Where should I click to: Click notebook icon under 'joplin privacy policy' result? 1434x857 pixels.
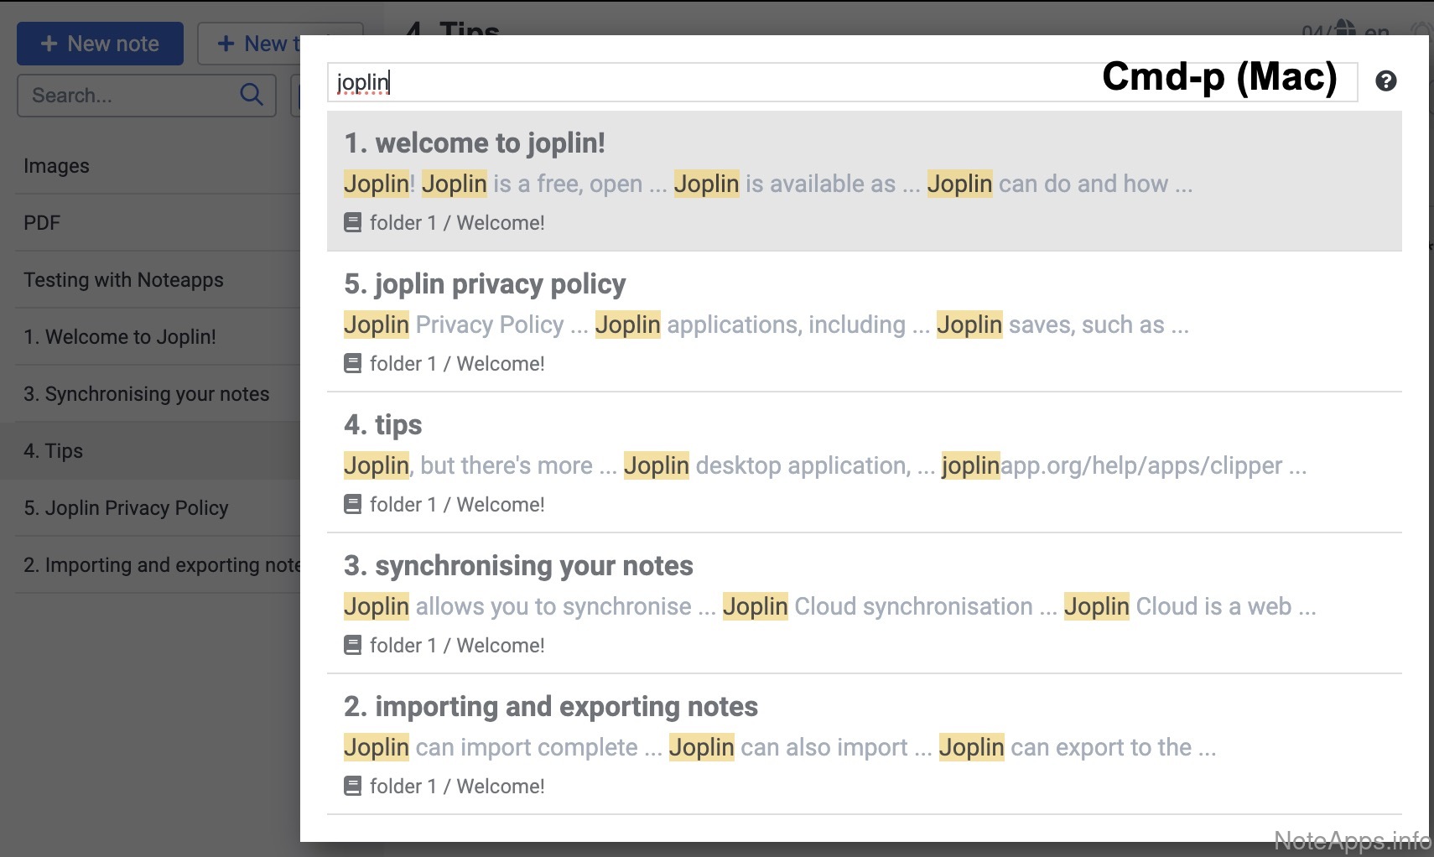coord(353,364)
